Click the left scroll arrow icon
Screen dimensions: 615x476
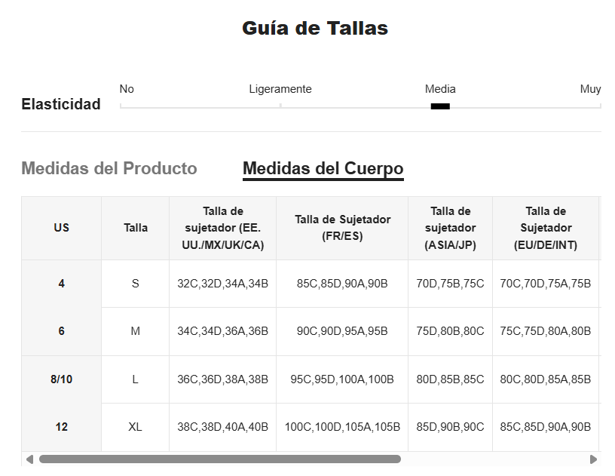29,459
